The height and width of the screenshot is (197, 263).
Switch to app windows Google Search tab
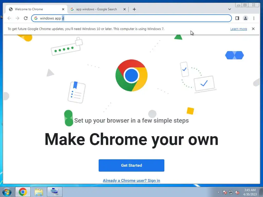(98, 9)
